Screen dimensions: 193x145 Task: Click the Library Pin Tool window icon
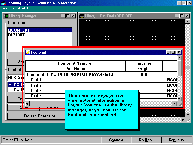[81, 16]
